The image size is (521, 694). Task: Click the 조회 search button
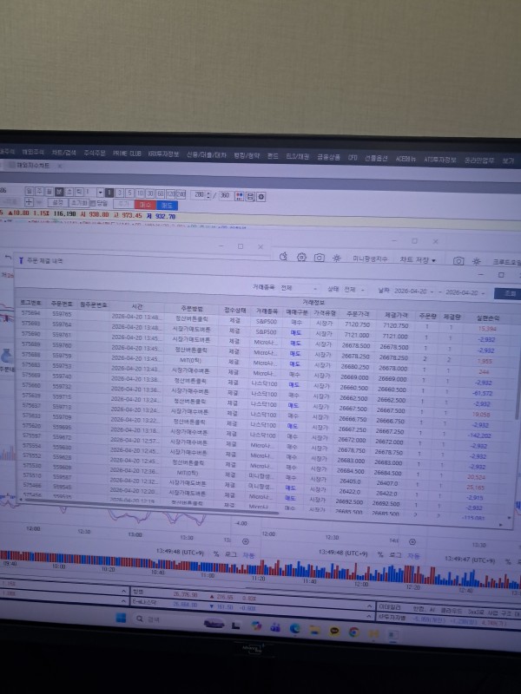(x=508, y=294)
